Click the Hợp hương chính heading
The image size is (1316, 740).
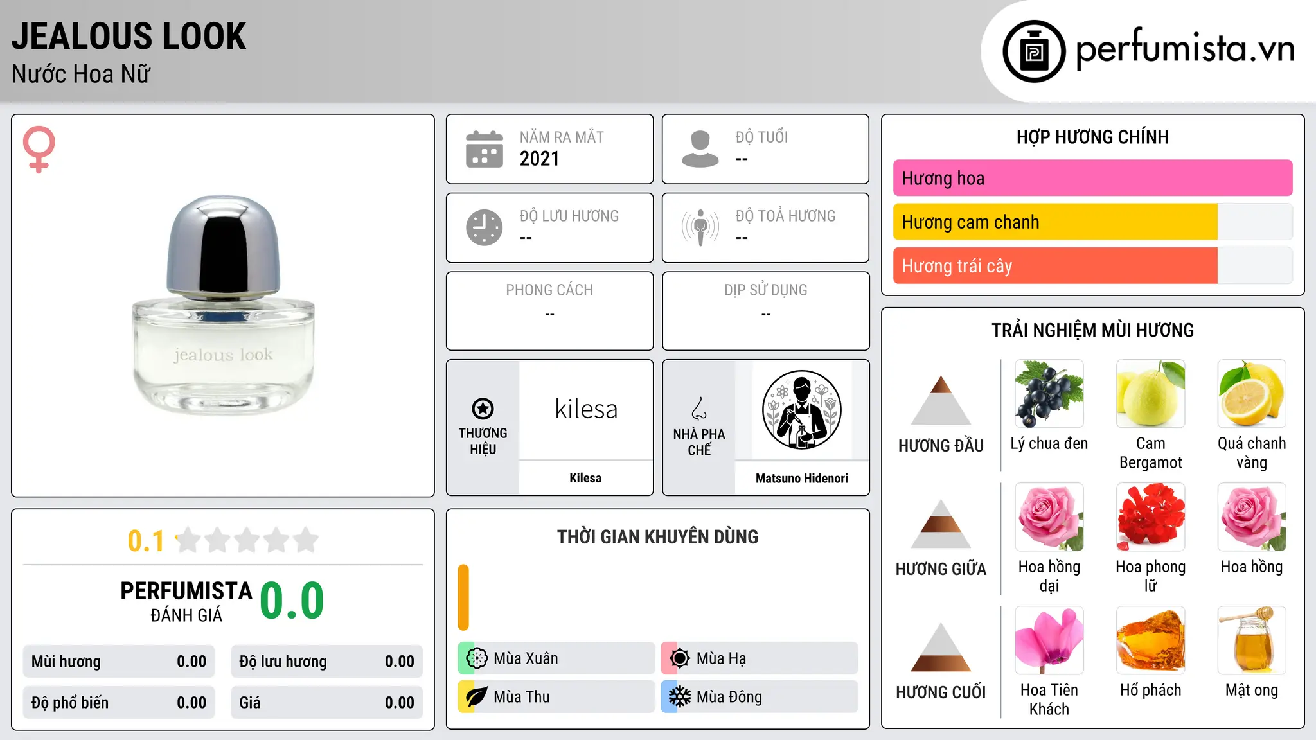pos(1092,137)
